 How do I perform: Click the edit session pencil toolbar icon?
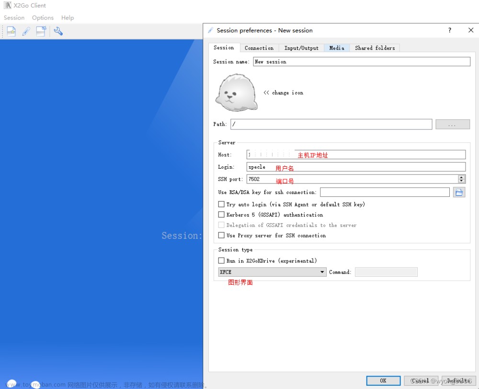(26, 32)
